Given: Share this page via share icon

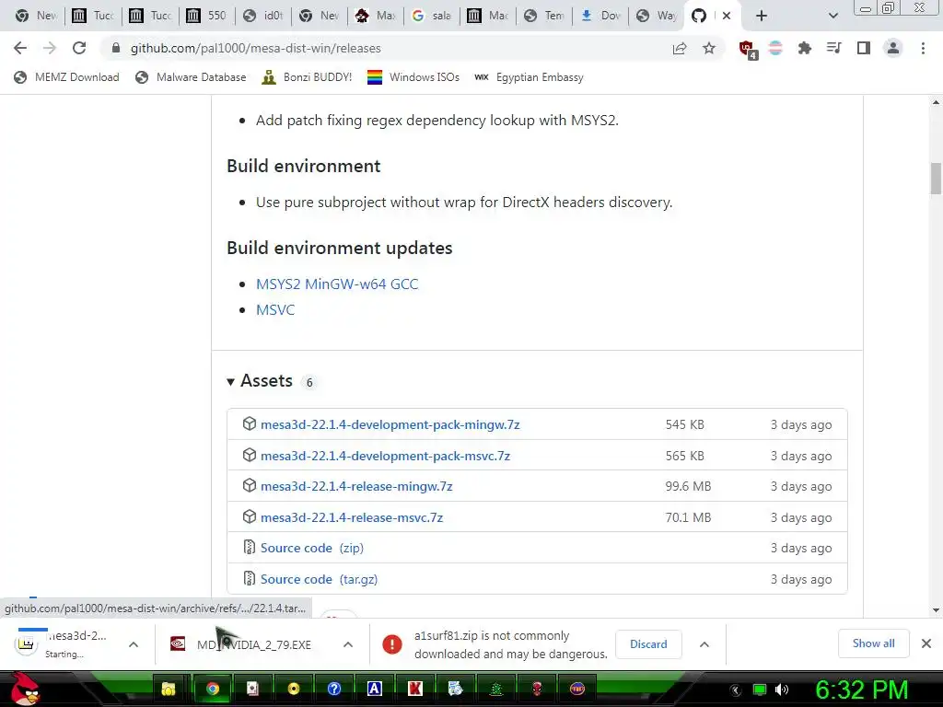Looking at the screenshot, I should [x=680, y=48].
